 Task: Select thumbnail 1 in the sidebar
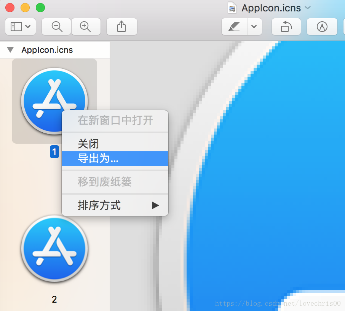[x=54, y=101]
